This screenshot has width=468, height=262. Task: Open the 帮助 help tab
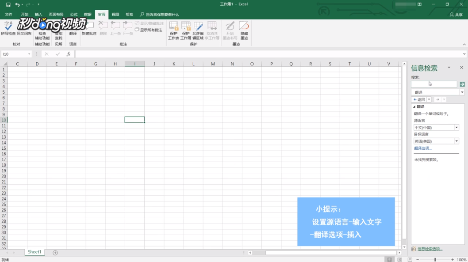pos(129,15)
